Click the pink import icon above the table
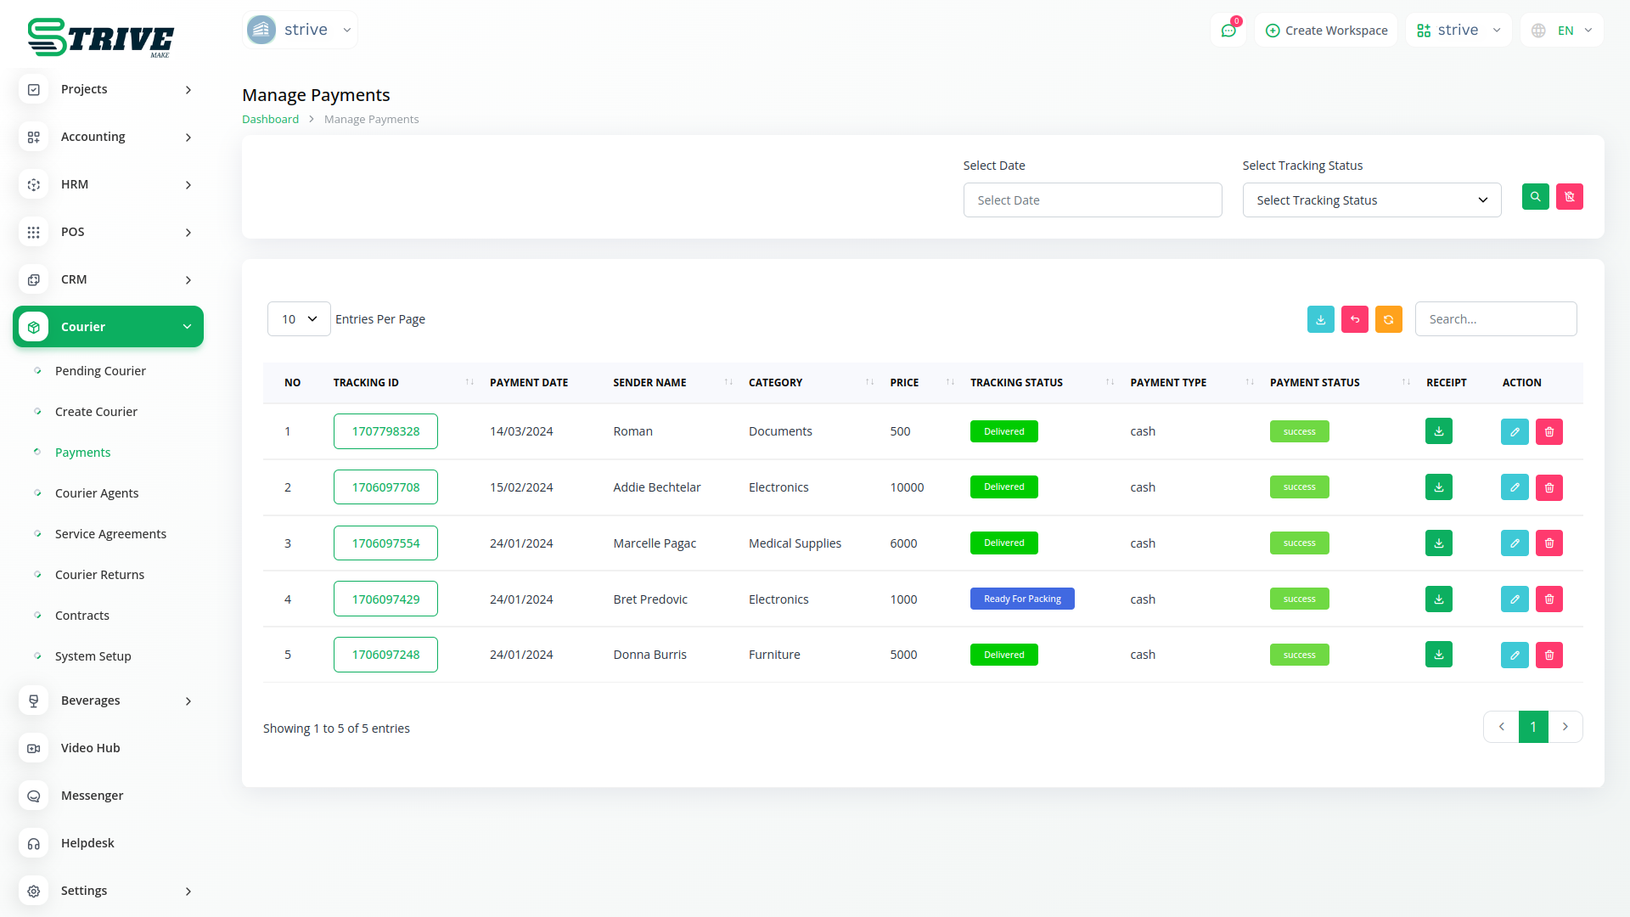 [x=1354, y=319]
